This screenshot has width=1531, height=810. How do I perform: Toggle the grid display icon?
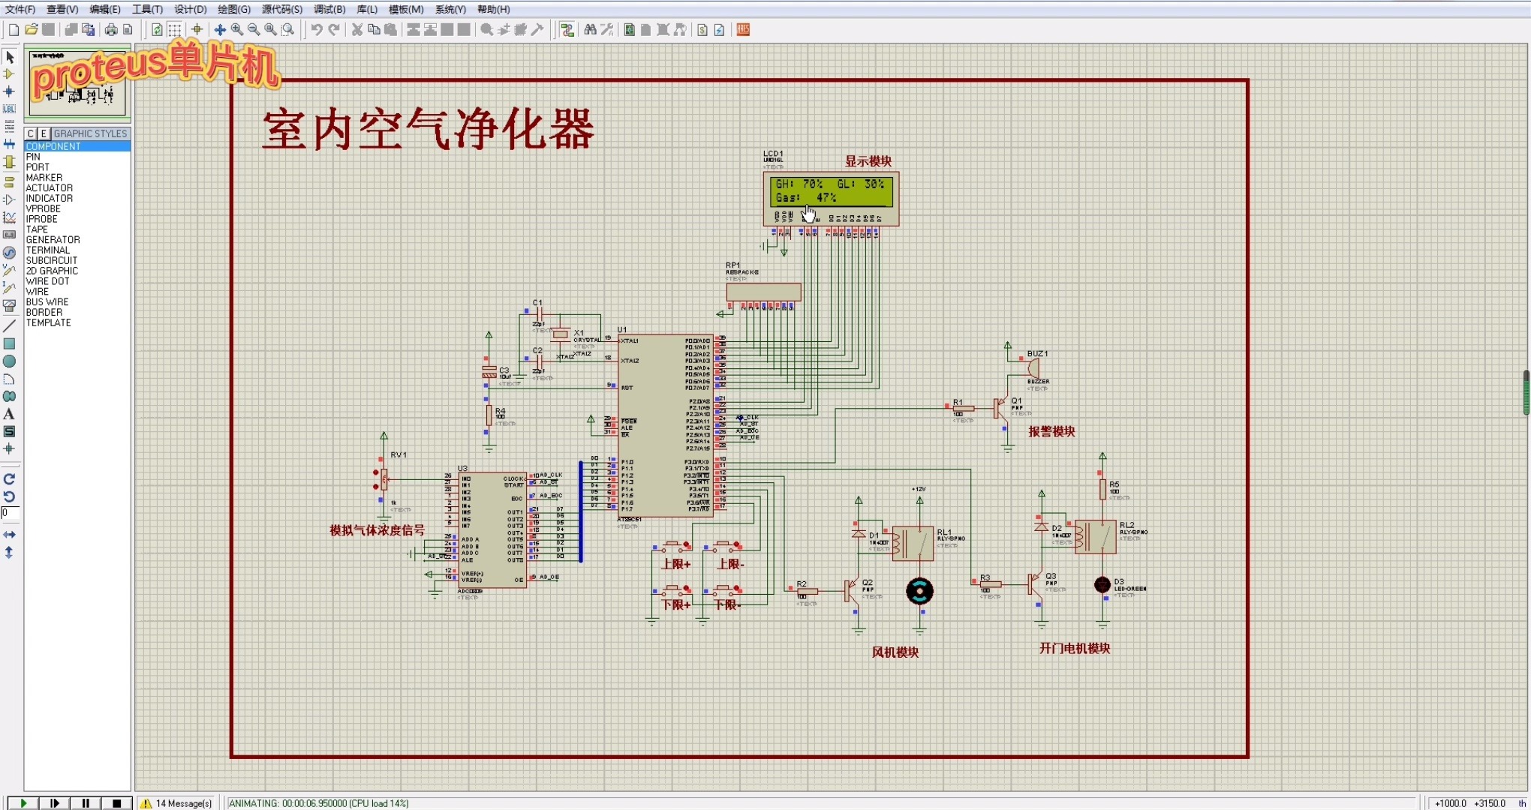point(174,30)
